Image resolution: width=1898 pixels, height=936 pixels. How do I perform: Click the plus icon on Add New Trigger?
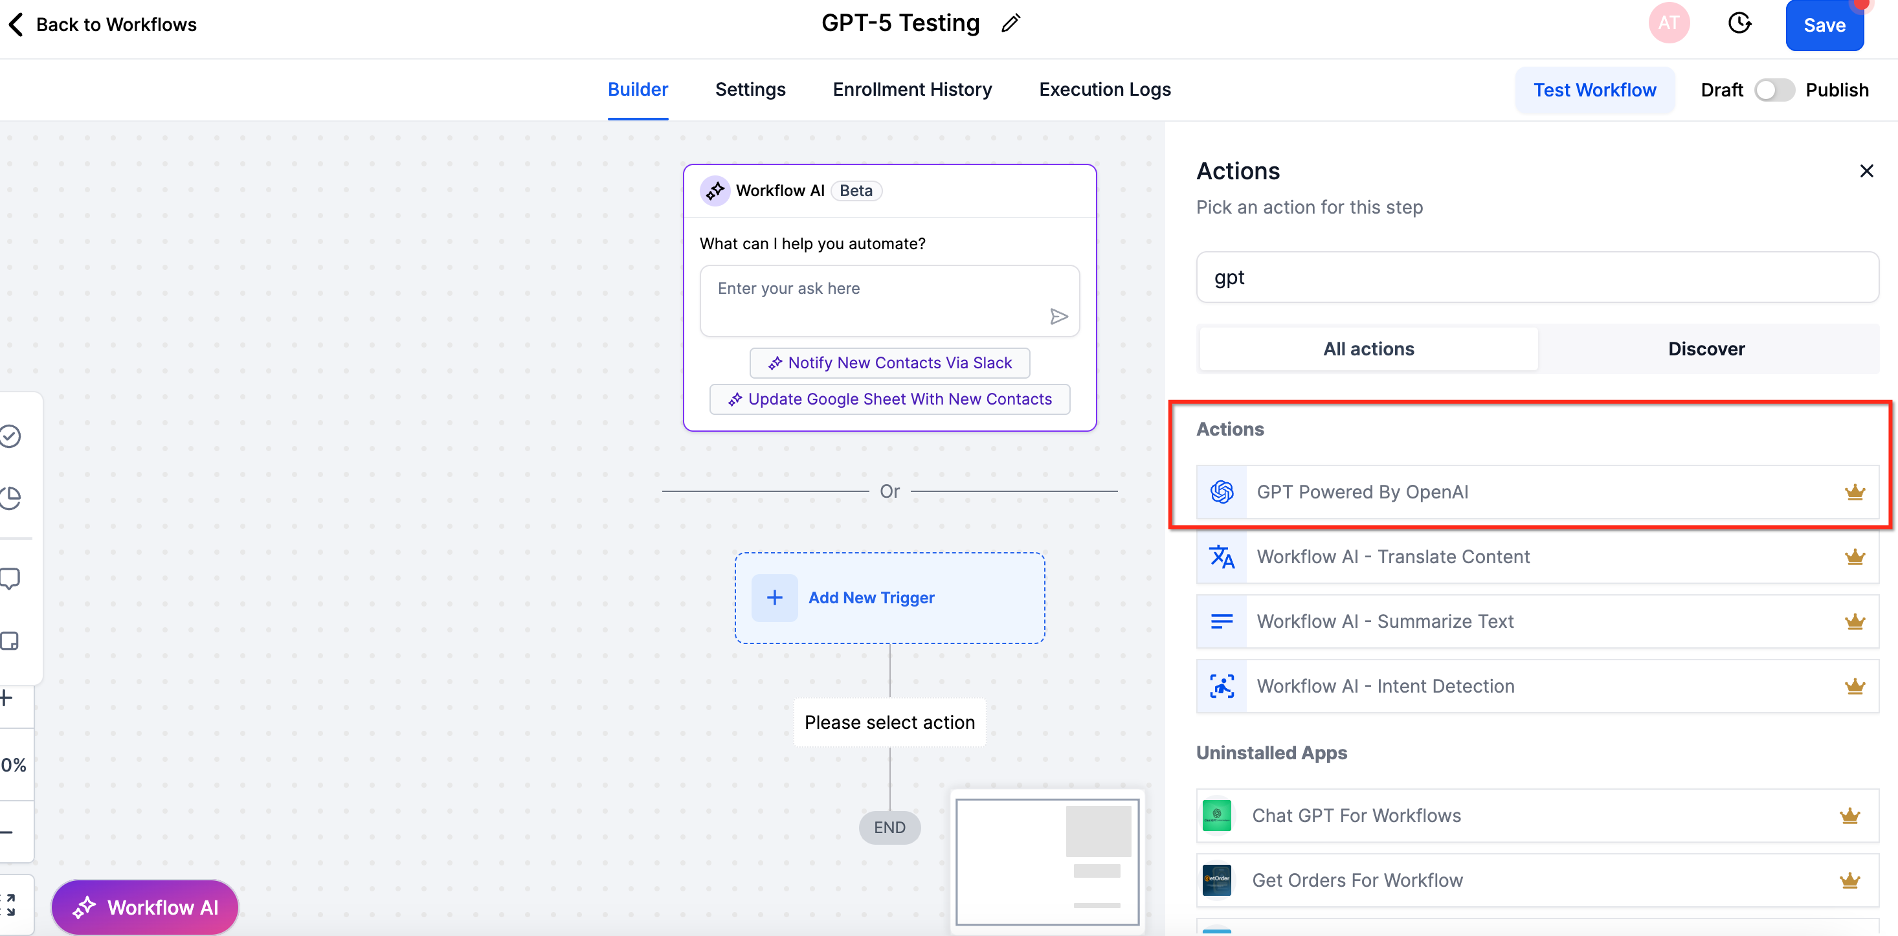pos(774,597)
